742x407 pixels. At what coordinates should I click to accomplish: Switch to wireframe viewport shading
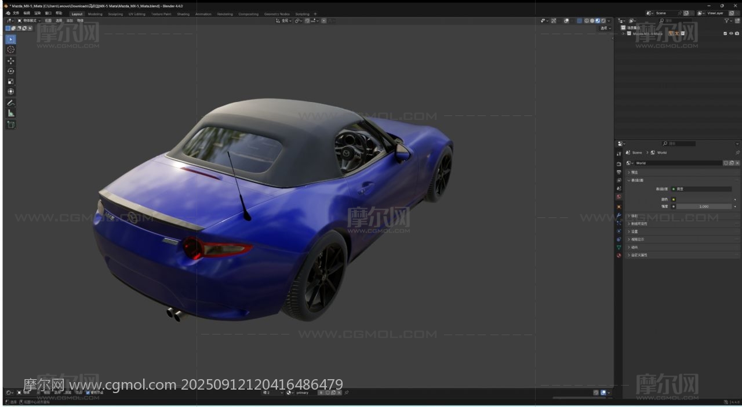[587, 20]
